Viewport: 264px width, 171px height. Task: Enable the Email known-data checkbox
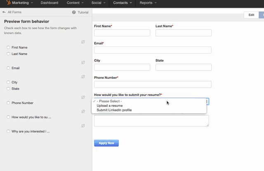[8, 68]
